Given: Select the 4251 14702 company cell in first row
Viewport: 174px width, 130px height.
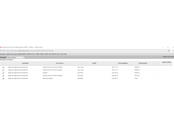Looking at the screenshot, I should (x=81, y=67).
